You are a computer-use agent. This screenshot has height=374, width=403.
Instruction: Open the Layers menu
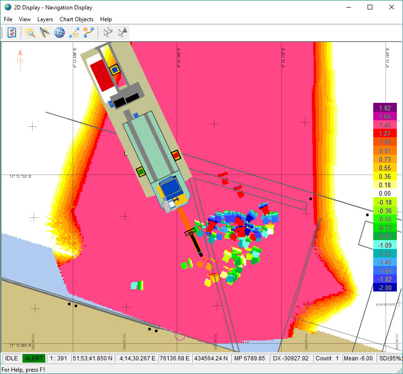pyautogui.click(x=45, y=19)
